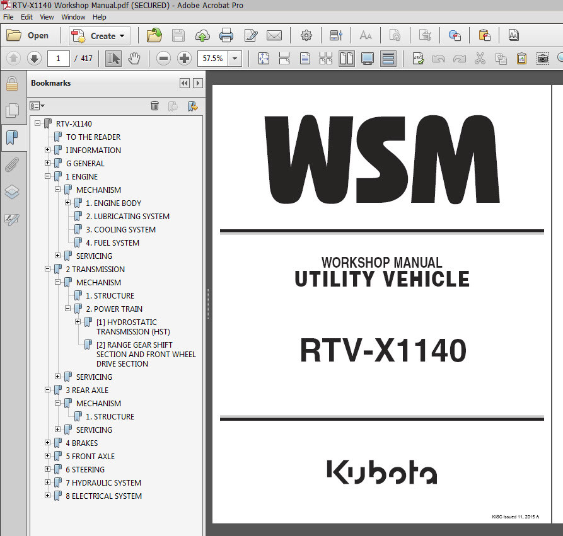Click the new bookmark icon
Screen dimensions: 563x536
coord(192,106)
